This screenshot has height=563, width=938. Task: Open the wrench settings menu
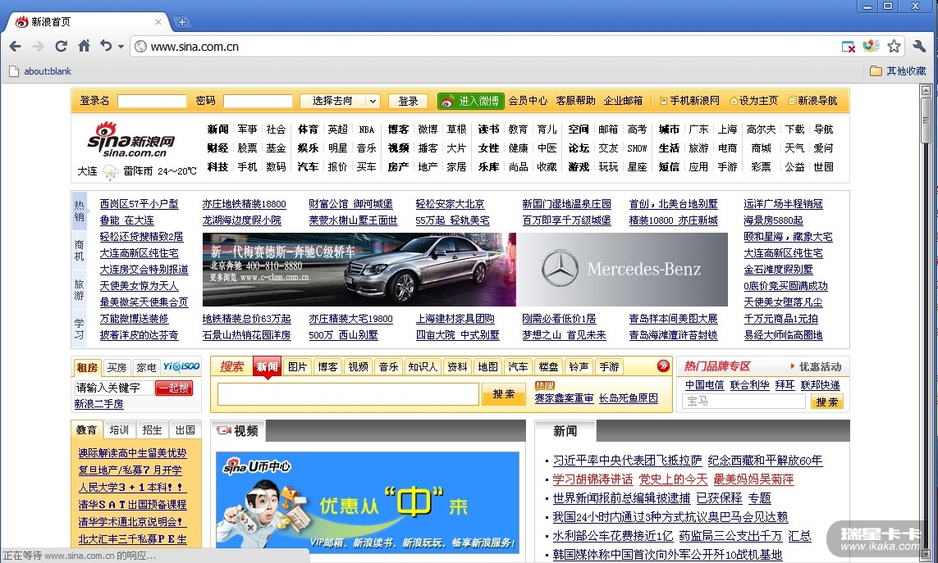point(919,46)
